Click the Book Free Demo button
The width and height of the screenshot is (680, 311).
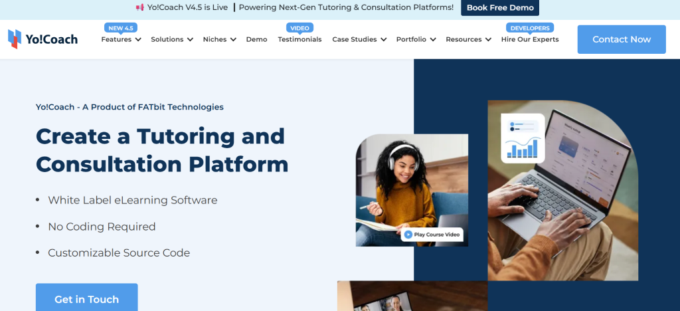pos(500,8)
